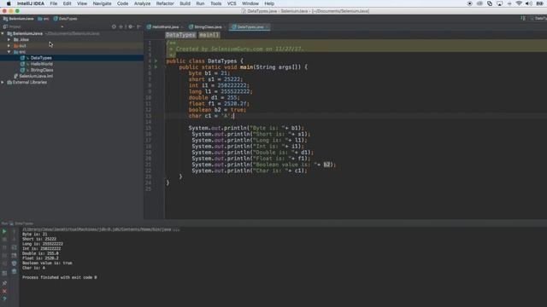Viewport: 547px width, 307px height.
Task: Open the Window menu
Action: [250, 3]
